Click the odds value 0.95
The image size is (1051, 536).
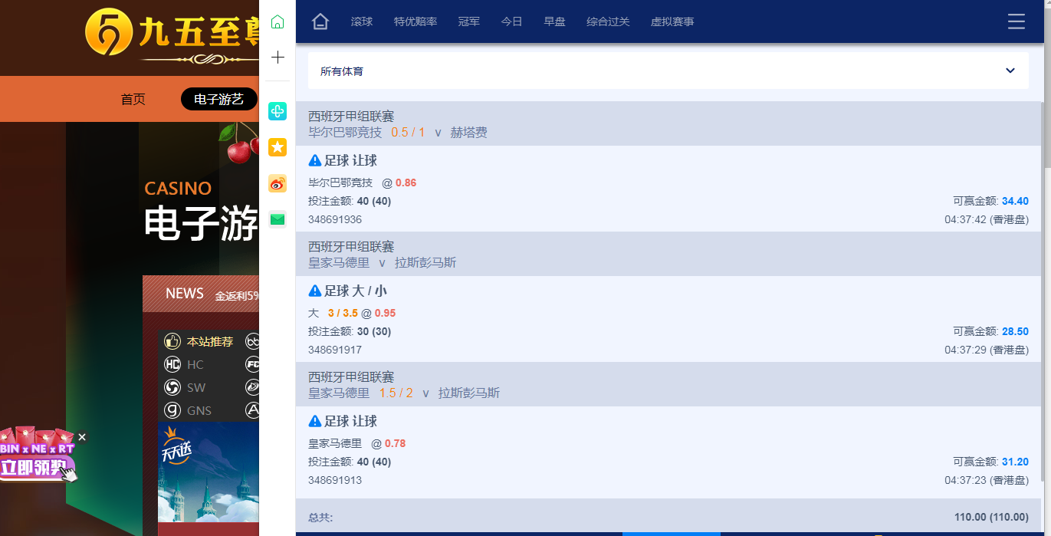pos(386,313)
